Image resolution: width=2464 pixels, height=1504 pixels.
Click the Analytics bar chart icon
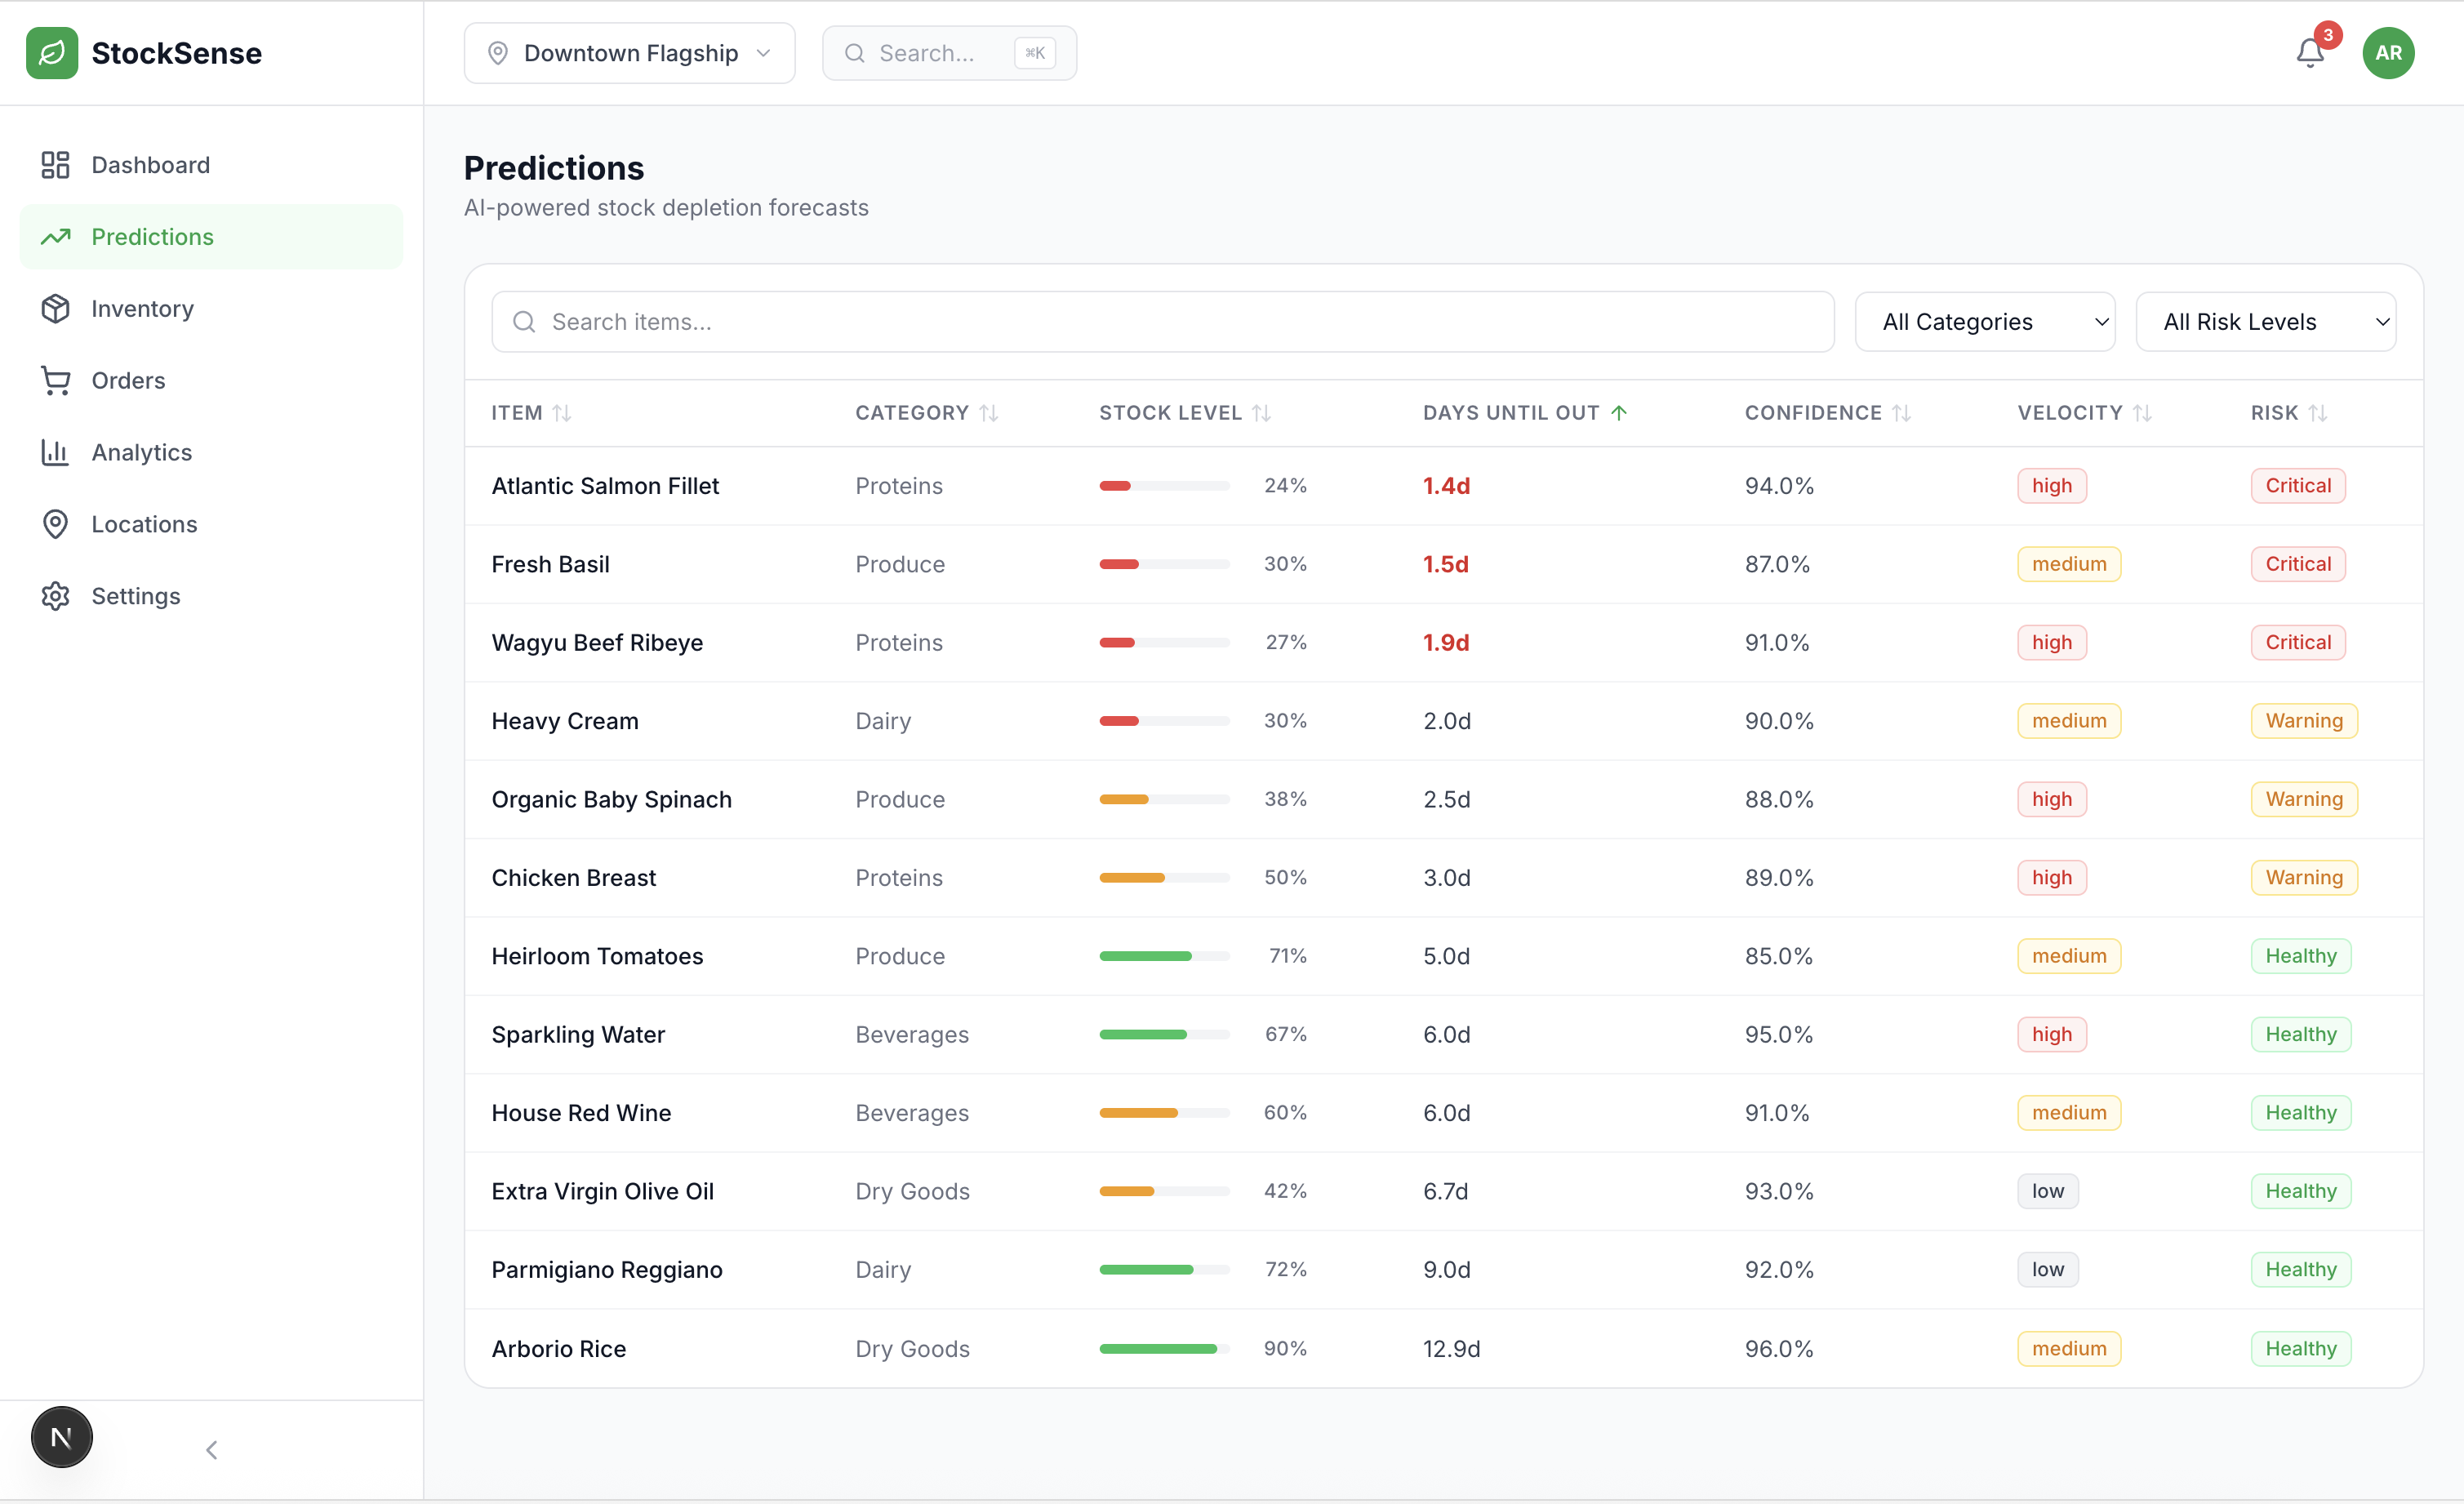pyautogui.click(x=55, y=453)
